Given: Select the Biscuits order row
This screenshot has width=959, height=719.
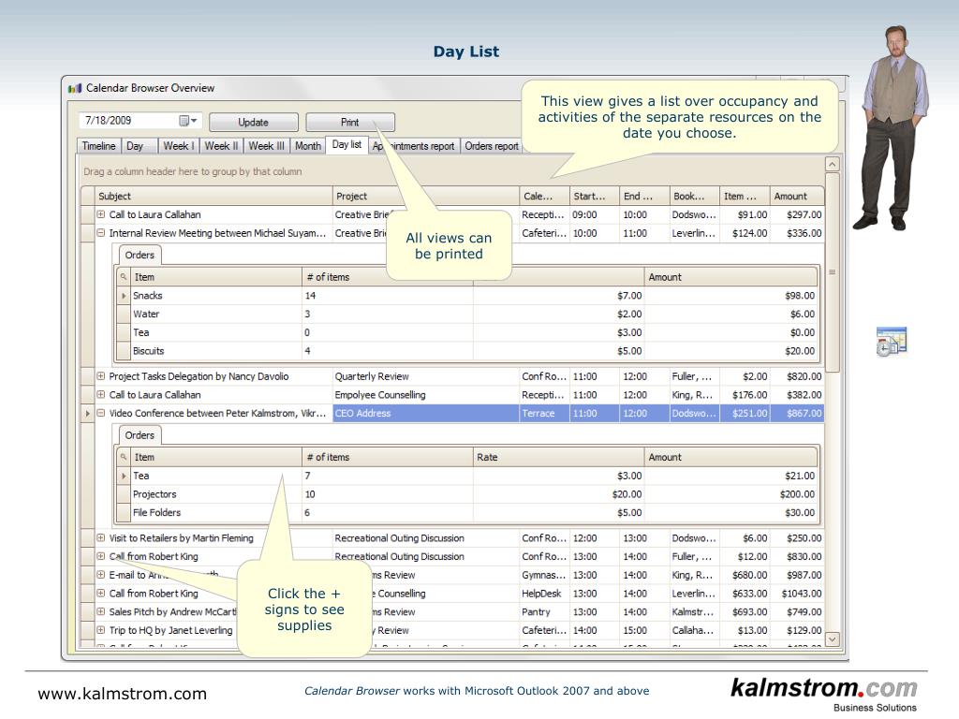Looking at the screenshot, I should click(x=468, y=351).
